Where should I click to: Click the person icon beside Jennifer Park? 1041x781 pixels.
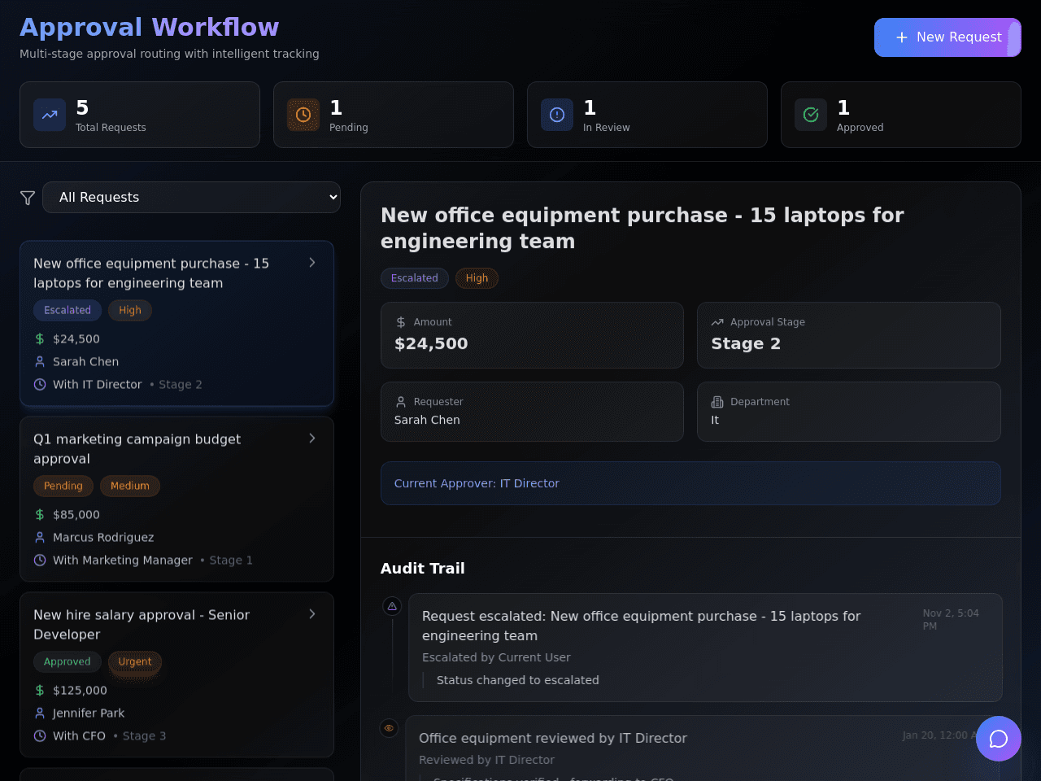click(40, 713)
